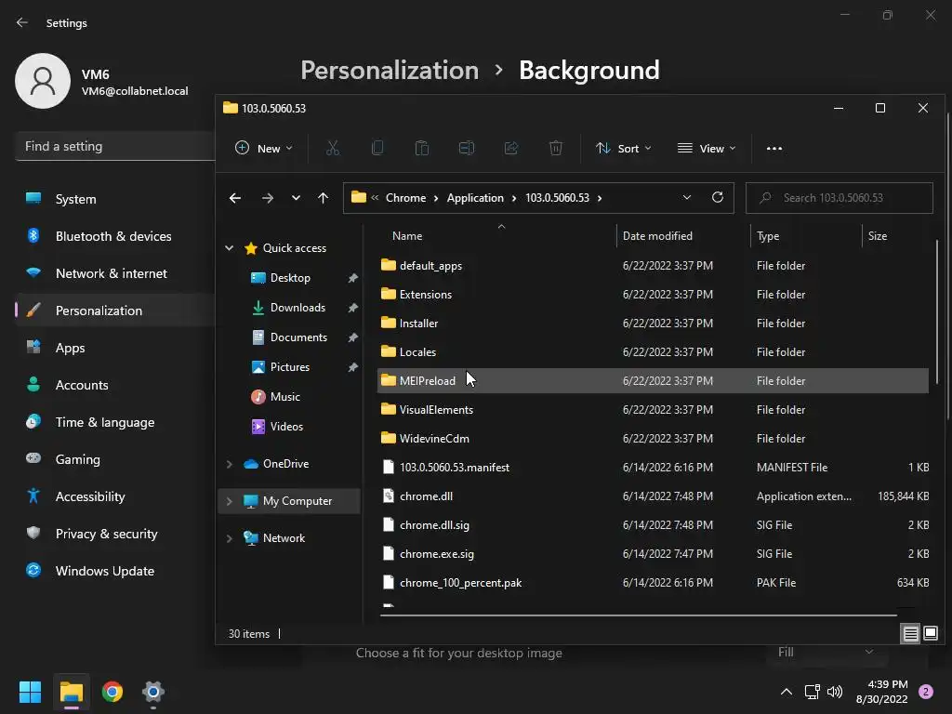Click the Find a setting search field
The height and width of the screenshot is (714, 952).
(115, 146)
